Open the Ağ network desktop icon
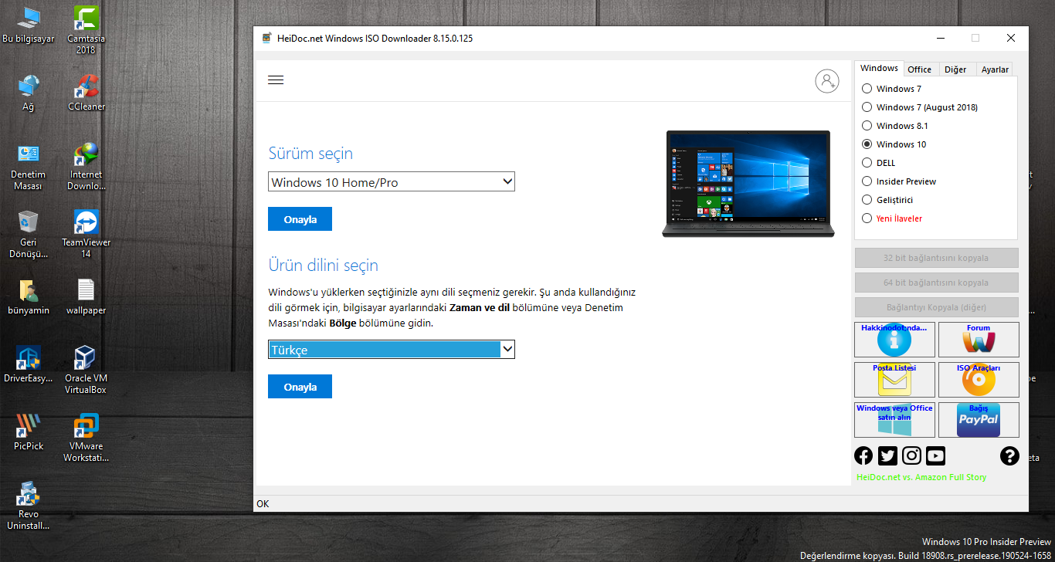The width and height of the screenshot is (1055, 562). coord(29,93)
